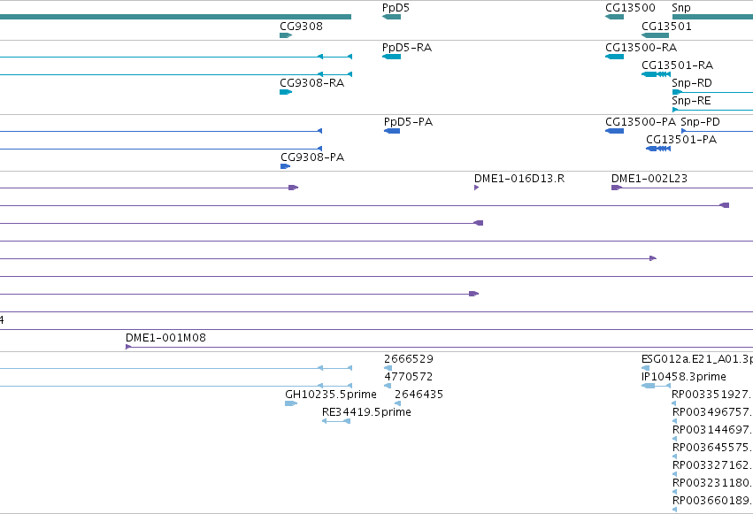
Task: Select the CG13501-RA transcript glyph
Action: pos(656,74)
